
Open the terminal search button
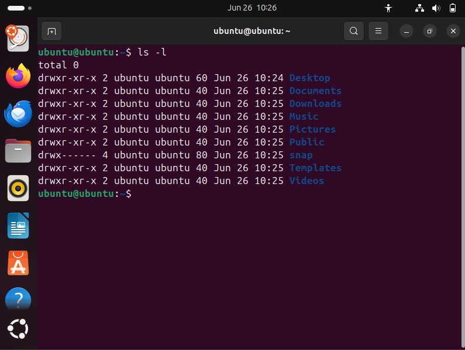pyautogui.click(x=353, y=31)
